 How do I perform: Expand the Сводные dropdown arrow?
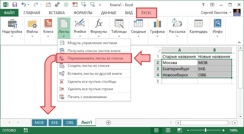[138, 36]
